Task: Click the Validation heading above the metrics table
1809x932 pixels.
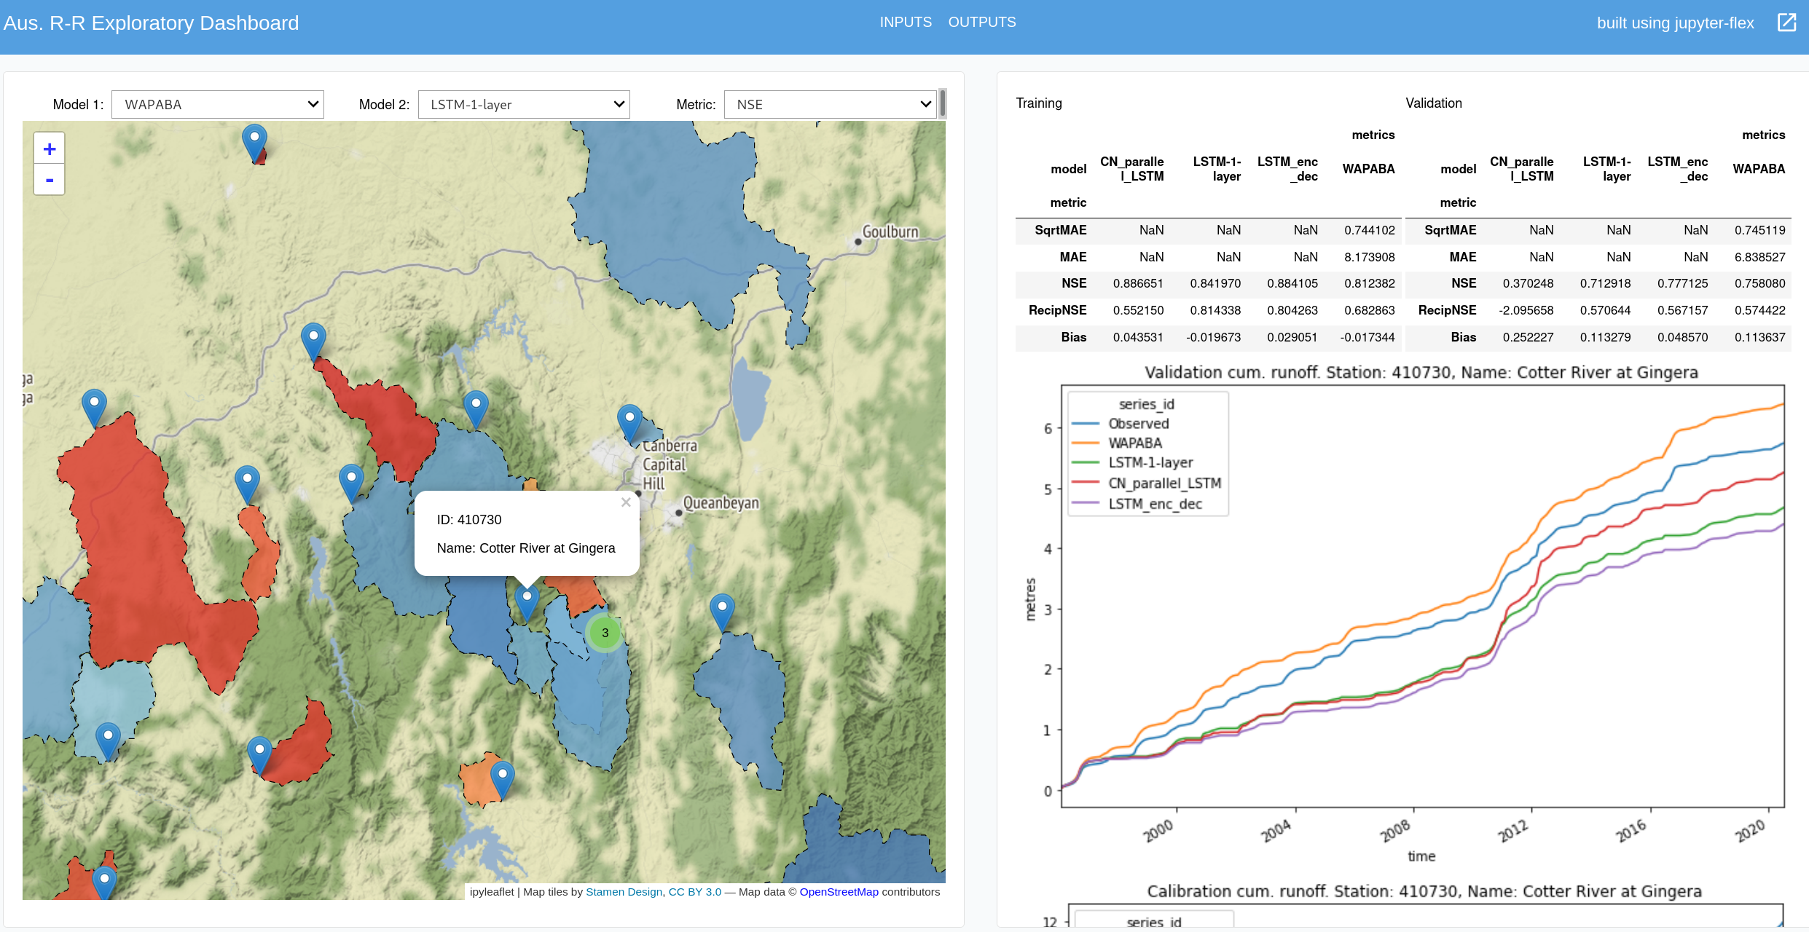Action: pyautogui.click(x=1433, y=103)
